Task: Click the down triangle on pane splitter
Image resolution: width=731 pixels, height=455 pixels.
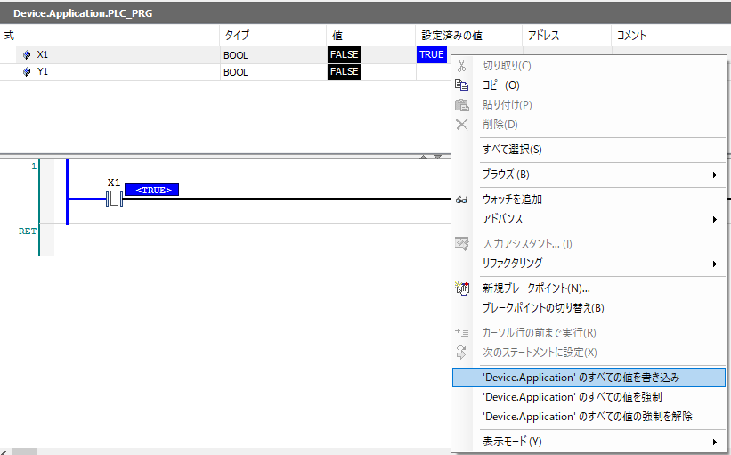Action: (x=437, y=157)
